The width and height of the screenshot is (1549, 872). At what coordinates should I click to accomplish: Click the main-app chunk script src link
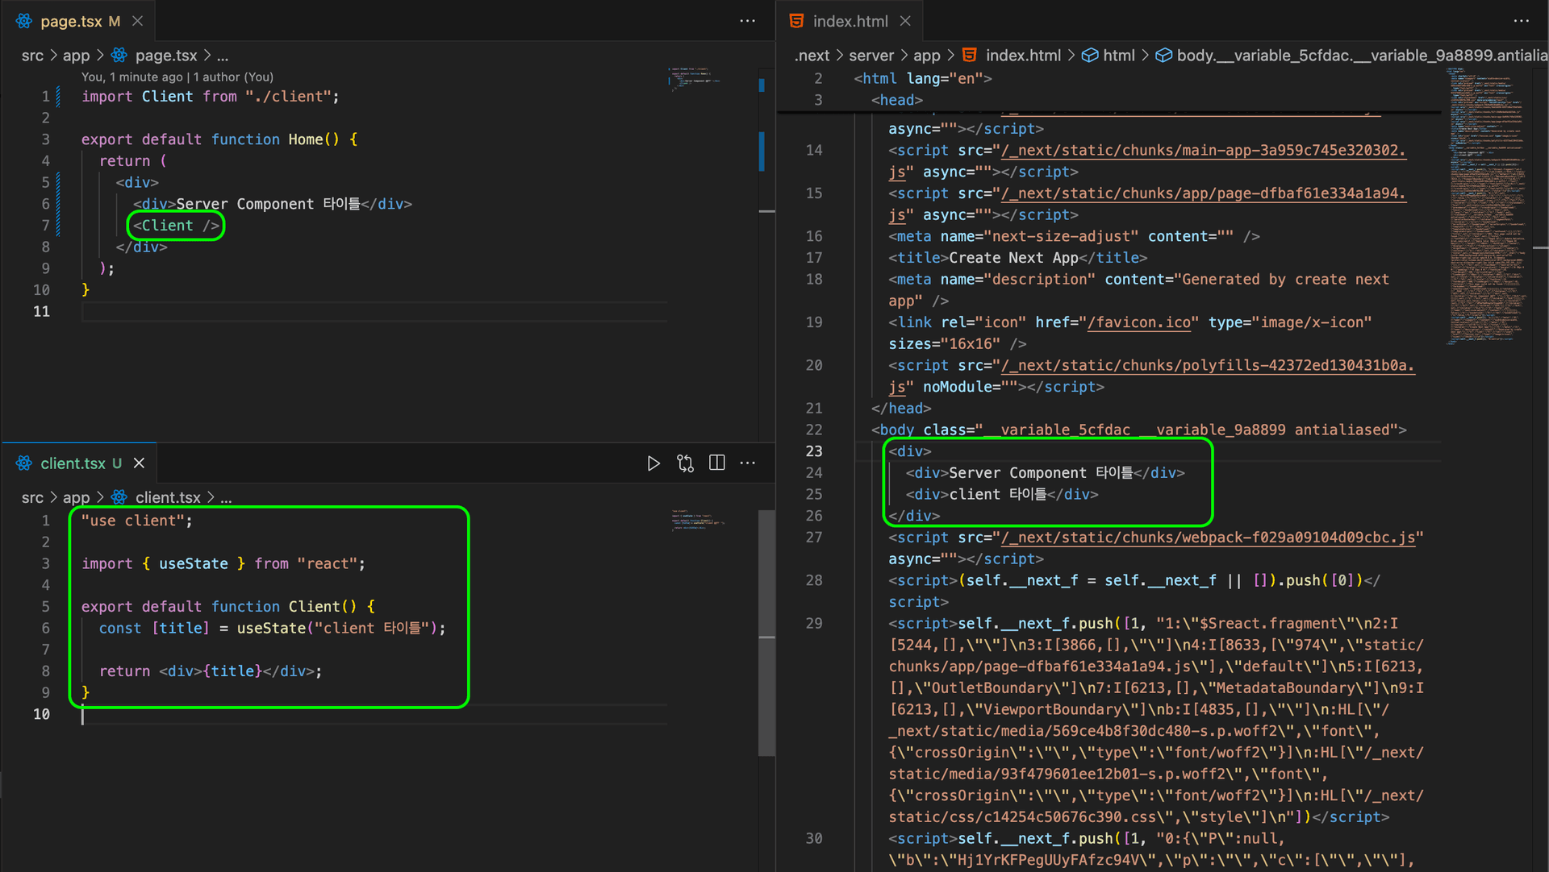pos(1204,151)
